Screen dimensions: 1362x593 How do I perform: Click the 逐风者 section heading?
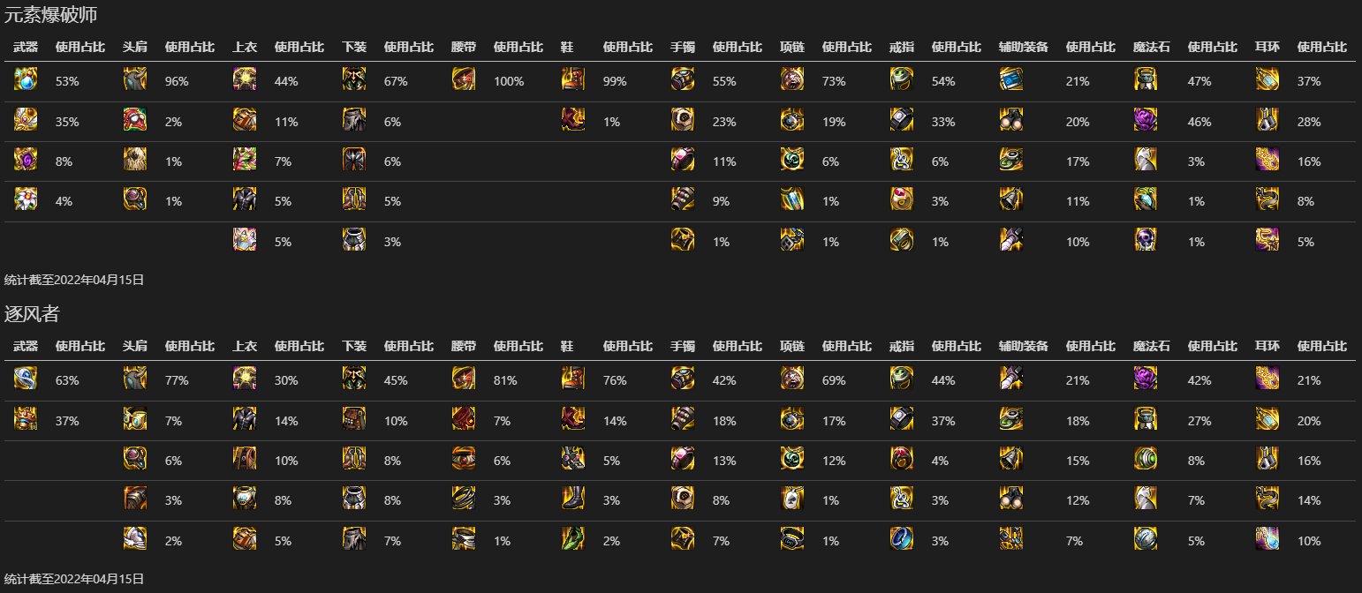click(x=32, y=313)
